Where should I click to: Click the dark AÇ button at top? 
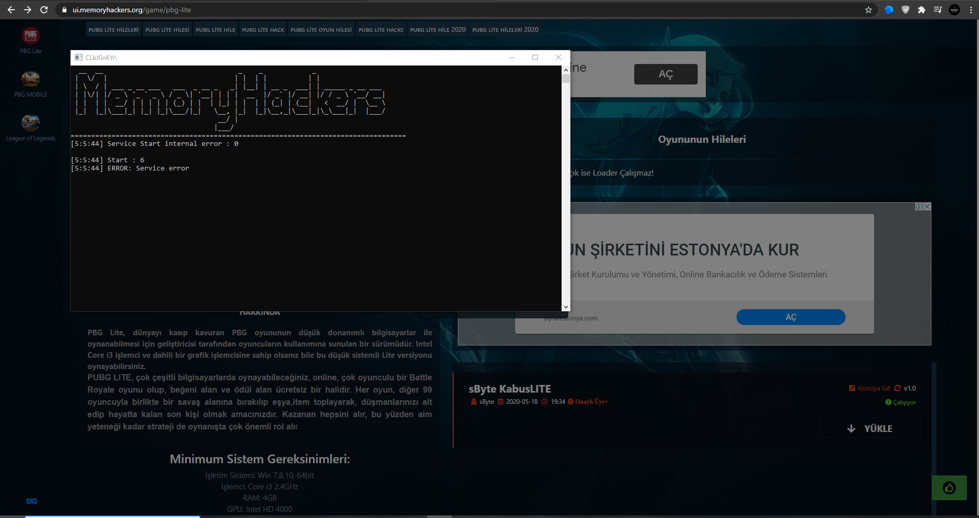665,74
